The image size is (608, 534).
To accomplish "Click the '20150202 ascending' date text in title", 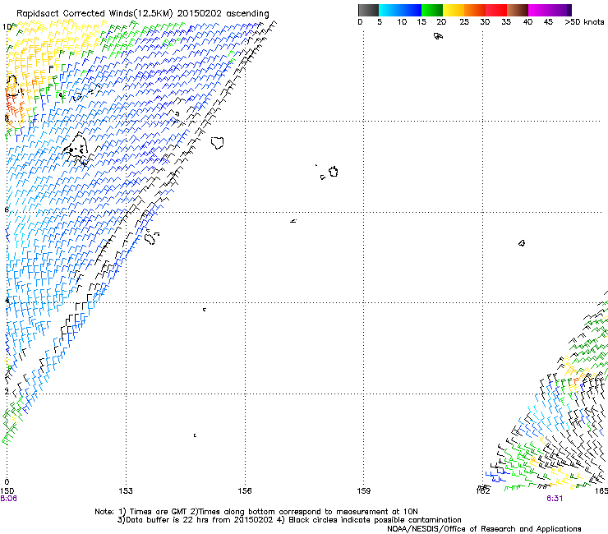I will pyautogui.click(x=223, y=14).
